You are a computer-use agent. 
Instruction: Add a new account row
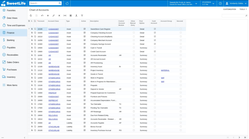pyautogui.click(x=48, y=16)
